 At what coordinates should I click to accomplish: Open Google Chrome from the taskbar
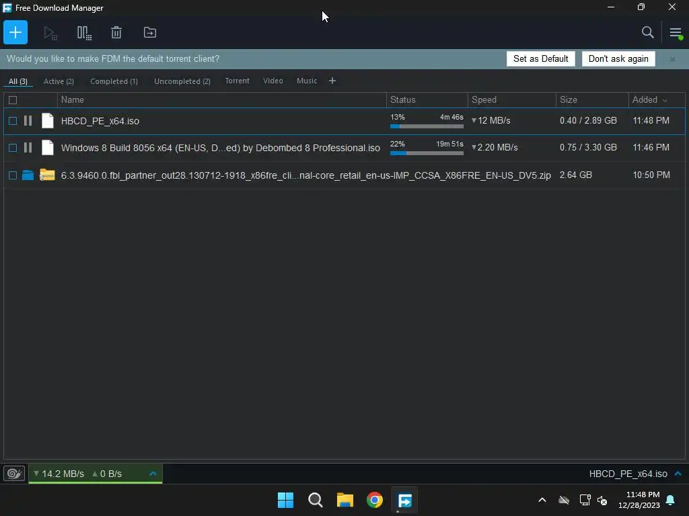[375, 500]
